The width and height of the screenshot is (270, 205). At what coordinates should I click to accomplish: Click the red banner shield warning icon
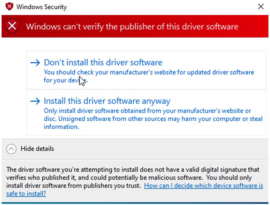[12, 26]
